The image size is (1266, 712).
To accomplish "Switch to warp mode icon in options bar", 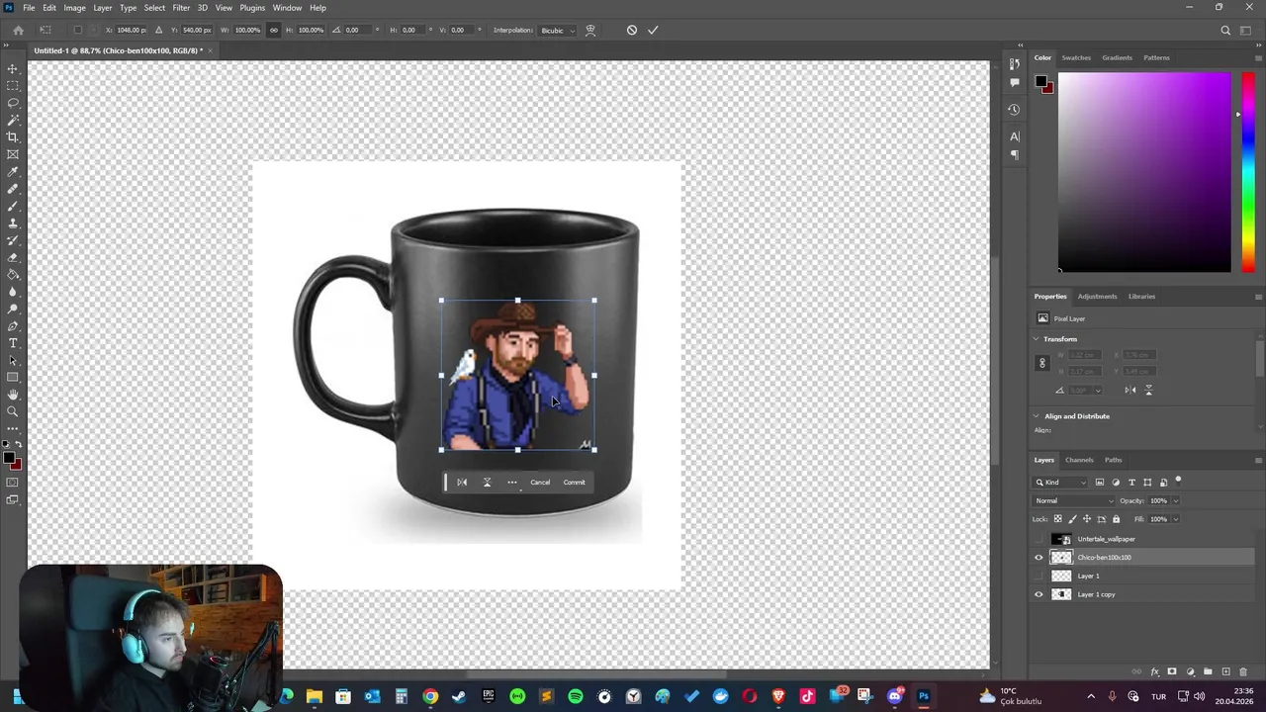I will (590, 30).
